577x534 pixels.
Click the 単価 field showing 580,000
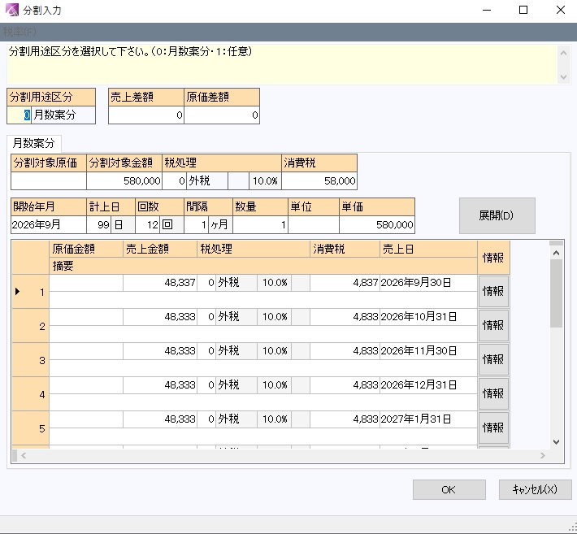(x=377, y=224)
